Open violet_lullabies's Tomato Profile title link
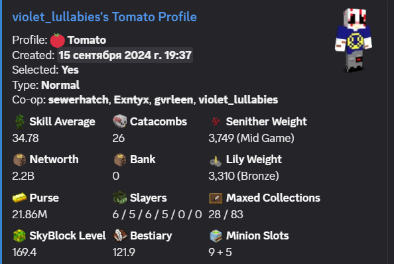The width and height of the screenshot is (394, 264). tap(104, 17)
